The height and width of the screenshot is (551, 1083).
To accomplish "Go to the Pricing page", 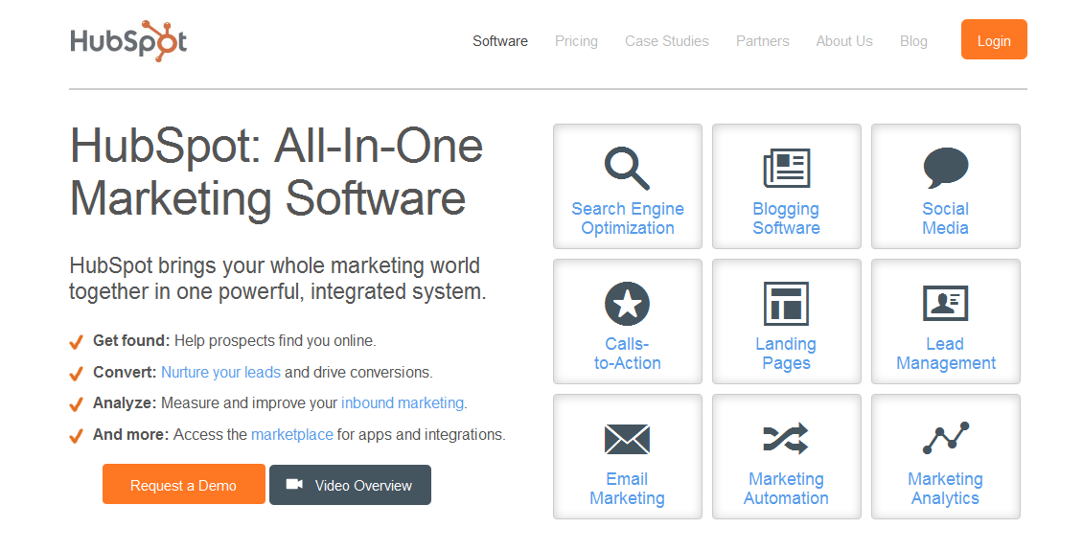I will tap(576, 41).
